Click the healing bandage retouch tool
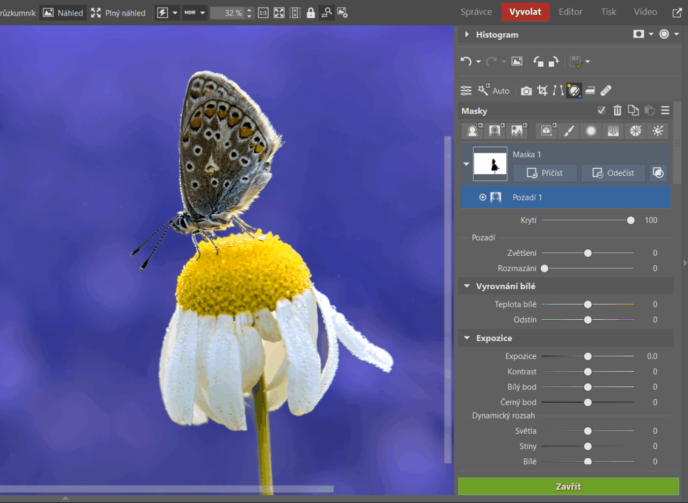Image resolution: width=688 pixels, height=503 pixels. pos(606,91)
